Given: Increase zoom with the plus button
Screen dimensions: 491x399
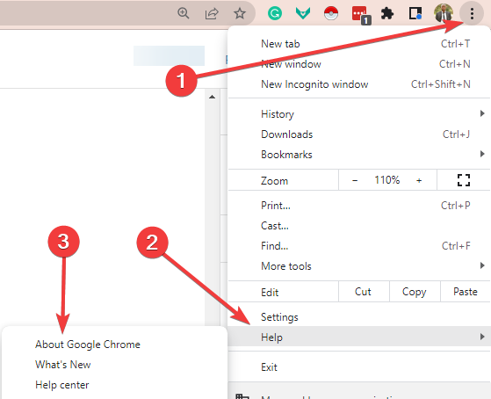Looking at the screenshot, I should [x=419, y=180].
